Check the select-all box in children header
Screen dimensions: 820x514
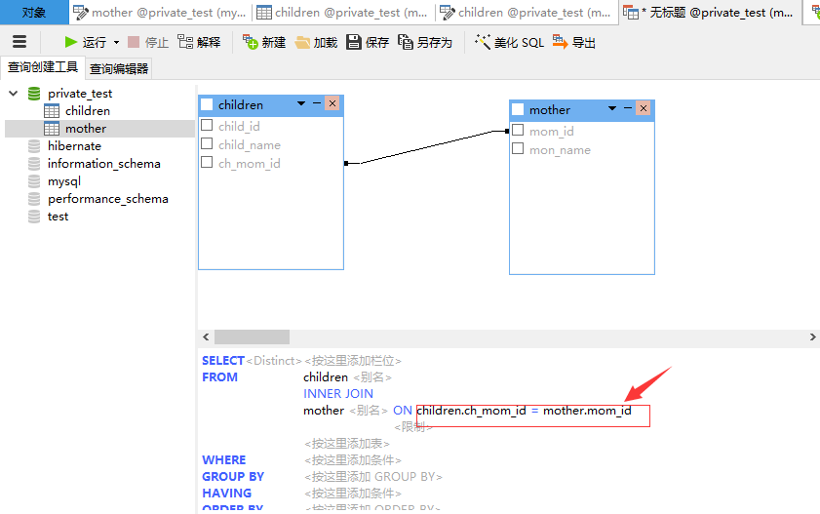[x=207, y=104]
